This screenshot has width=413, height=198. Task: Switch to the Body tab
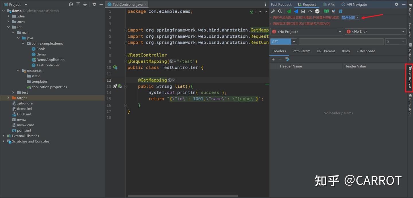point(346,51)
